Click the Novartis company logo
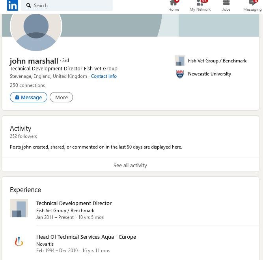The image size is (263, 260). 19,241
